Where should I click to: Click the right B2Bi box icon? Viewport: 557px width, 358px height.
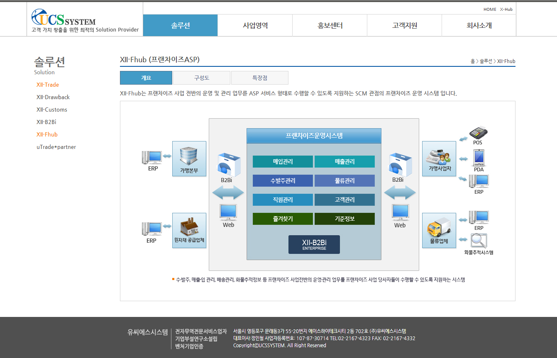tap(401, 164)
